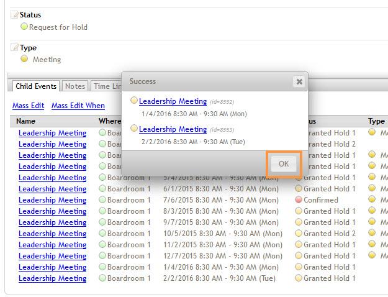Viewport: 388px width, 297px height.
Task: Click yellow Type icon on 6/1/2015 row
Action: (372, 188)
